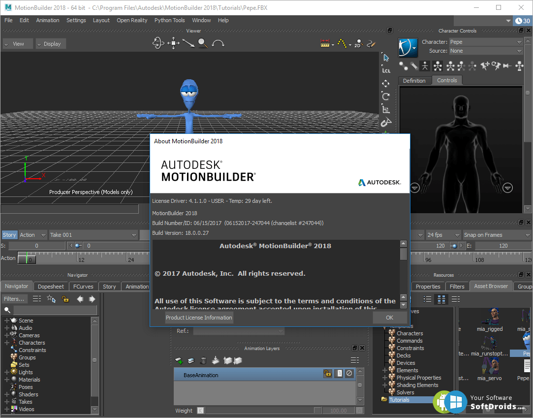
Task: Dismiss the About dialog with OK
Action: click(390, 318)
